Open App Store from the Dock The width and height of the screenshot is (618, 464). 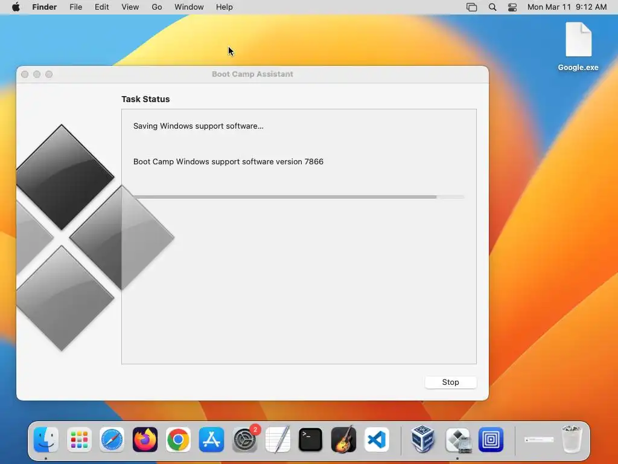pos(212,440)
